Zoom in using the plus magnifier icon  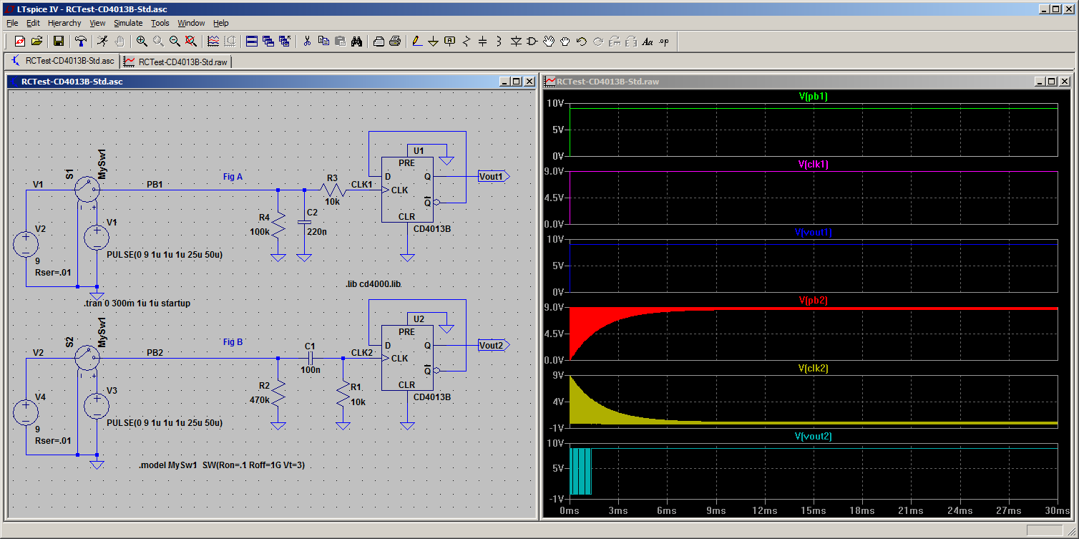click(142, 42)
